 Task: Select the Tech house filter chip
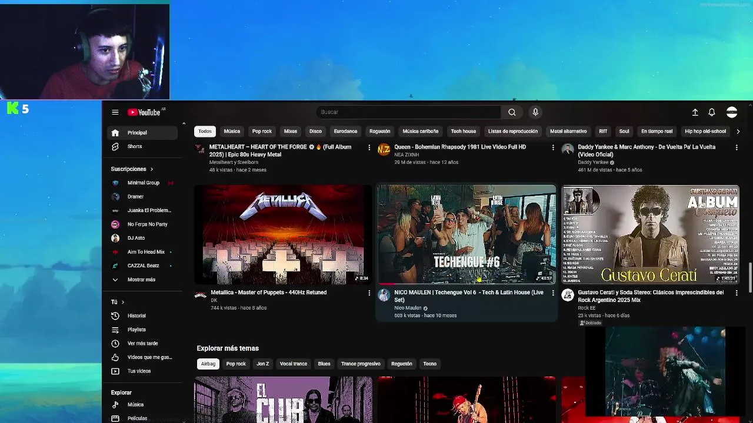click(464, 132)
